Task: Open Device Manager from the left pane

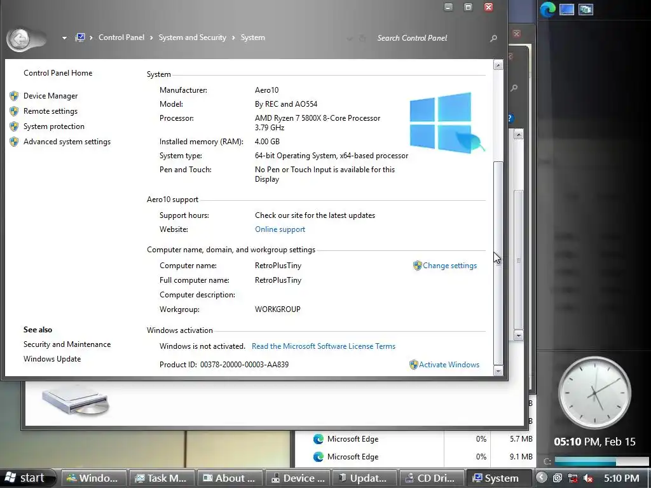Action: (x=50, y=96)
